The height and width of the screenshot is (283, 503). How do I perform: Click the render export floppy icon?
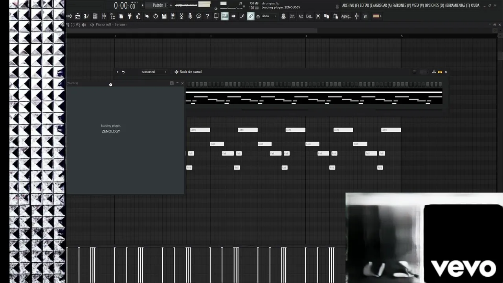(173, 16)
